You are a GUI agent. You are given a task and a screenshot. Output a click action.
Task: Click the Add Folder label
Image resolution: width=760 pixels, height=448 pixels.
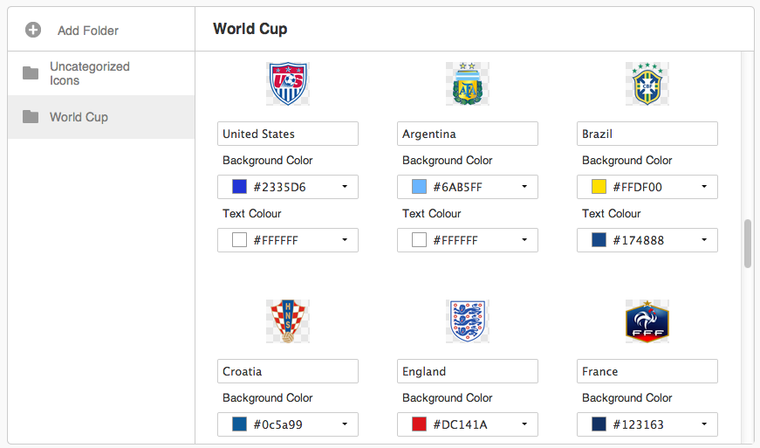coord(88,31)
